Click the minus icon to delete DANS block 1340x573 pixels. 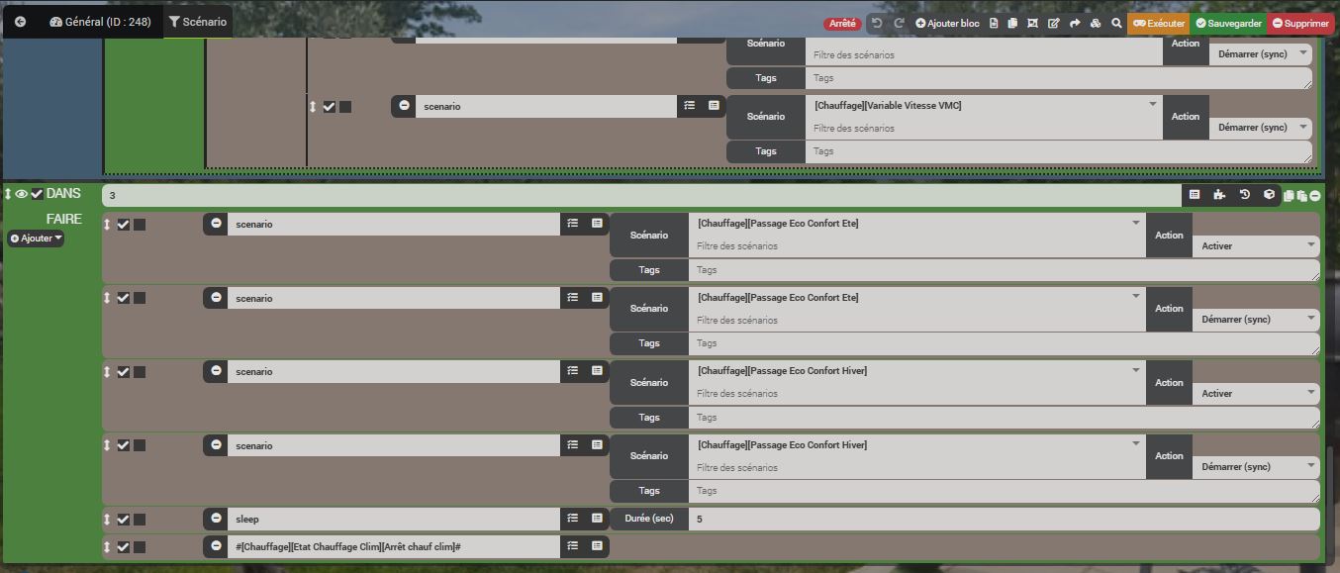(x=1315, y=196)
